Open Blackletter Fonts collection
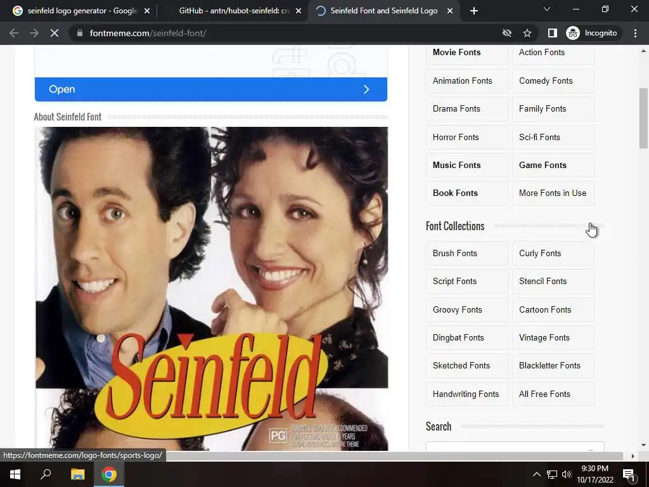The image size is (649, 487). click(553, 366)
